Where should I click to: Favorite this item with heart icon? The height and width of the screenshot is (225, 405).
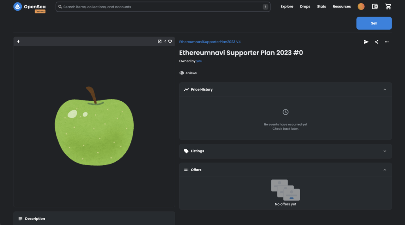click(x=170, y=42)
